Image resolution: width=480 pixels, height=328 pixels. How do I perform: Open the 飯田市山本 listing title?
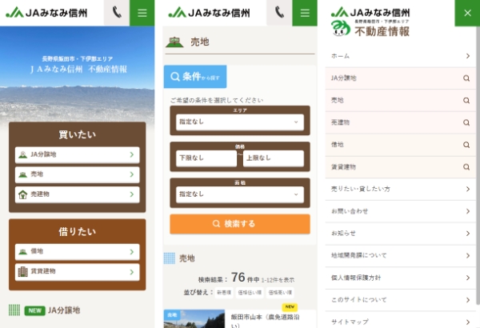(265, 321)
